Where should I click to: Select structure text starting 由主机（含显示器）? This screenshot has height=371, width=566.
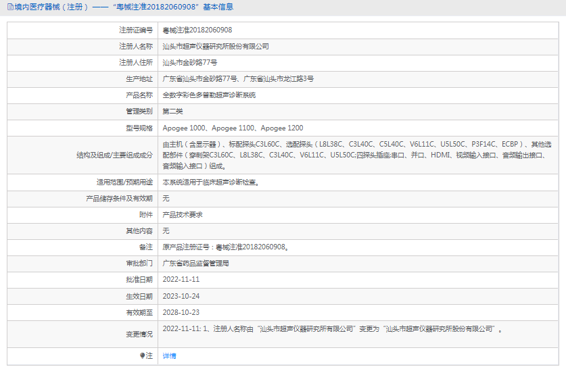point(357,155)
